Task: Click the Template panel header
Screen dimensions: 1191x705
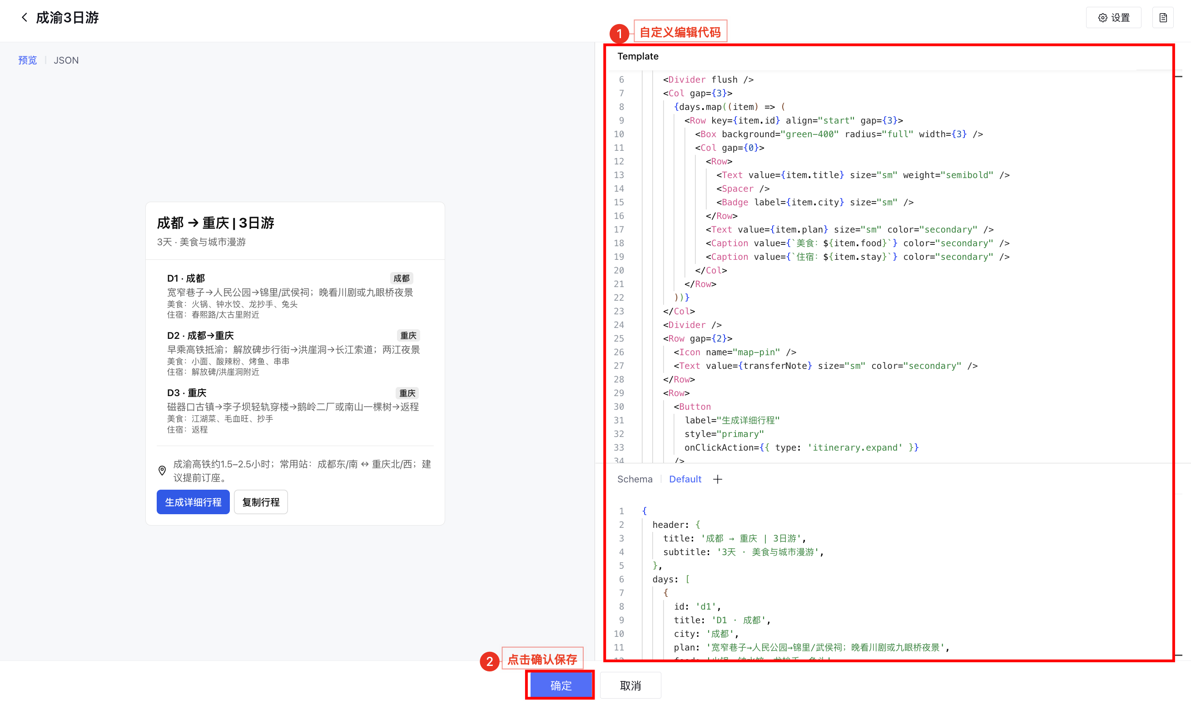Action: tap(638, 56)
